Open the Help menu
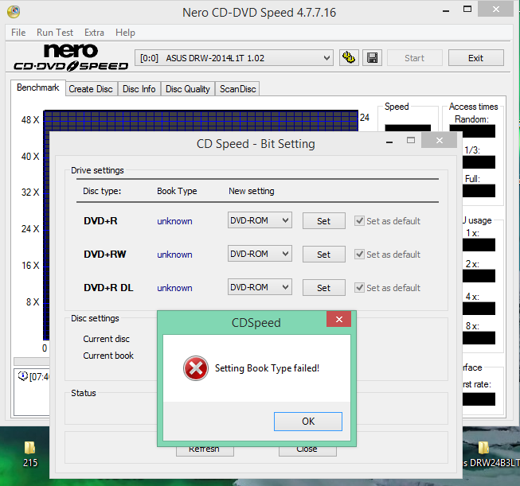 pyautogui.click(x=125, y=33)
